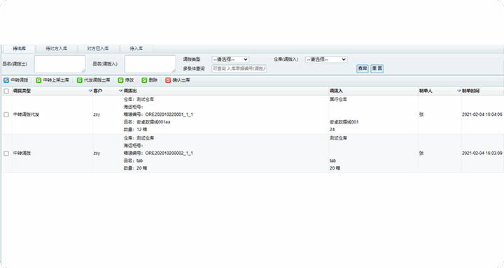Click the 中转上架出库 green icon
The image size is (504, 268).
click(x=38, y=80)
